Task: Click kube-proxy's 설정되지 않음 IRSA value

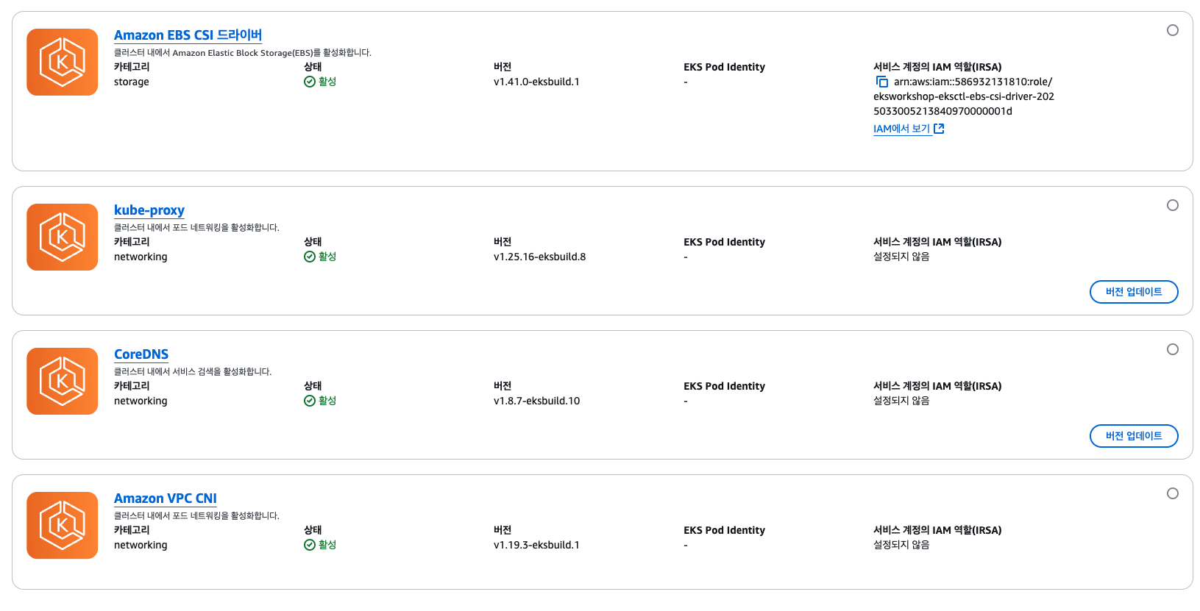Action: (901, 257)
